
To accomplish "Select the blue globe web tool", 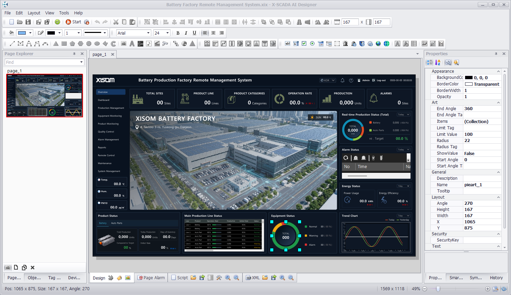I will click(378, 44).
